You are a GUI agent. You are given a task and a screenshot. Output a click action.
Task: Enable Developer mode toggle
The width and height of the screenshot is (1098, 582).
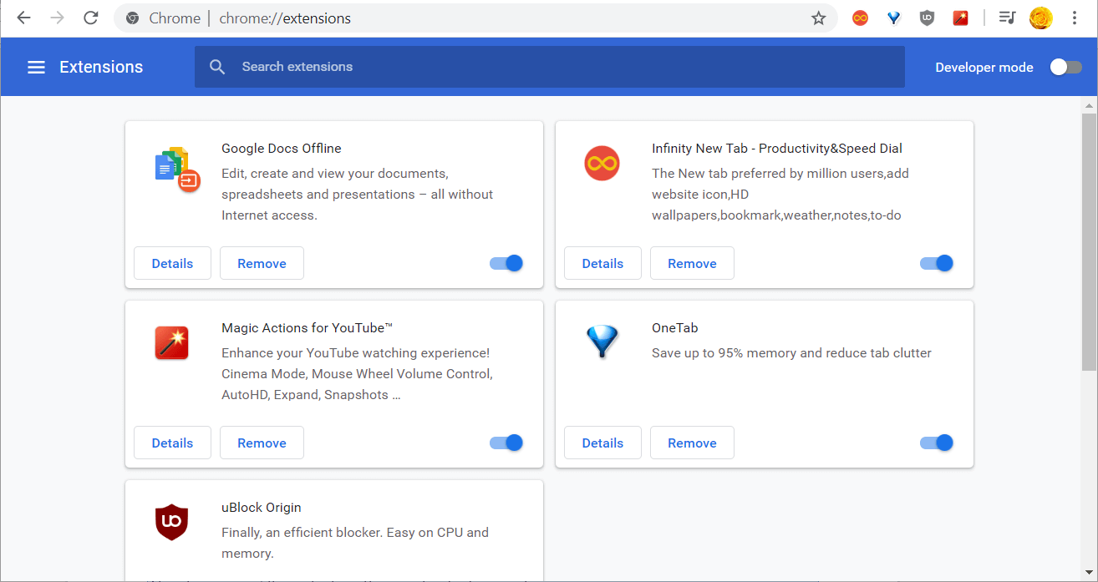pyautogui.click(x=1065, y=67)
